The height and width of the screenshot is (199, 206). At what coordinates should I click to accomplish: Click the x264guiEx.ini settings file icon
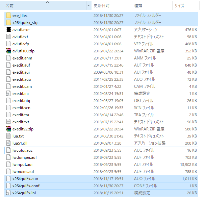click(8, 193)
